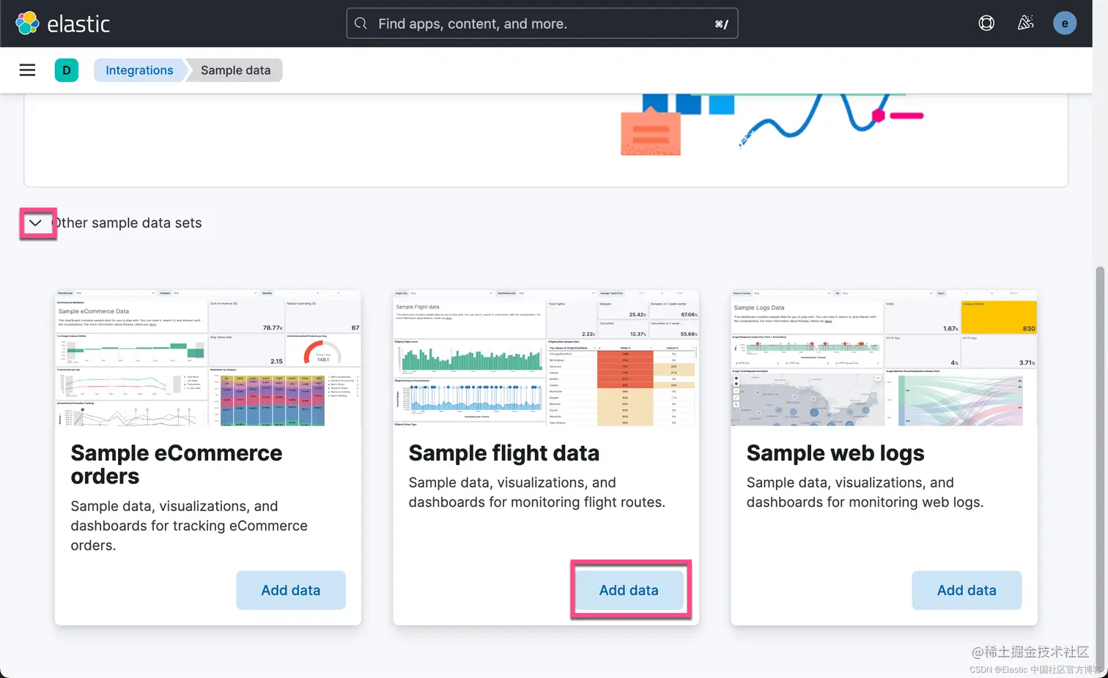This screenshot has width=1108, height=678.
Task: Click the page vertical scrollbar
Action: click(1100, 469)
